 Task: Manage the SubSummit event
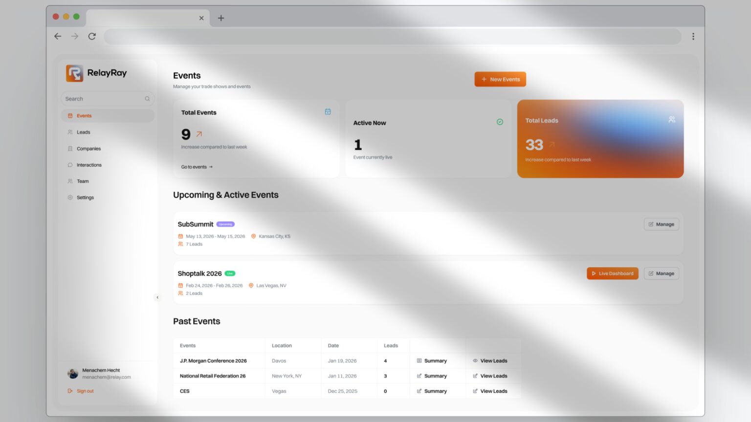(x=661, y=224)
